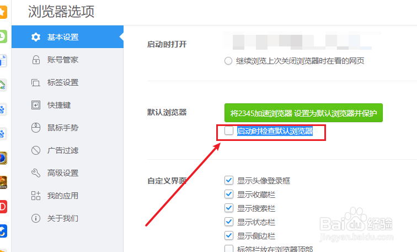The height and width of the screenshot is (252, 417).
Task: Click the 浏览器选项 page title
Action: pos(61,12)
